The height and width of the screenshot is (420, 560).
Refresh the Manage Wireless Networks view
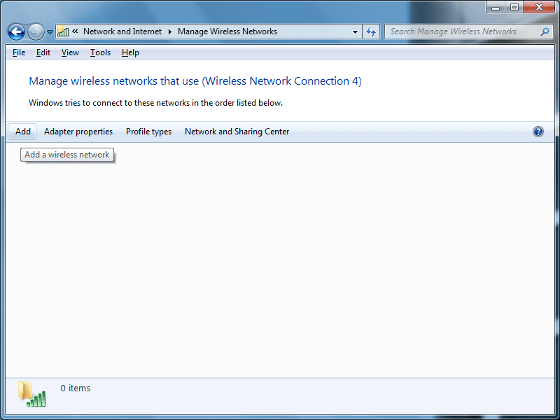(371, 31)
